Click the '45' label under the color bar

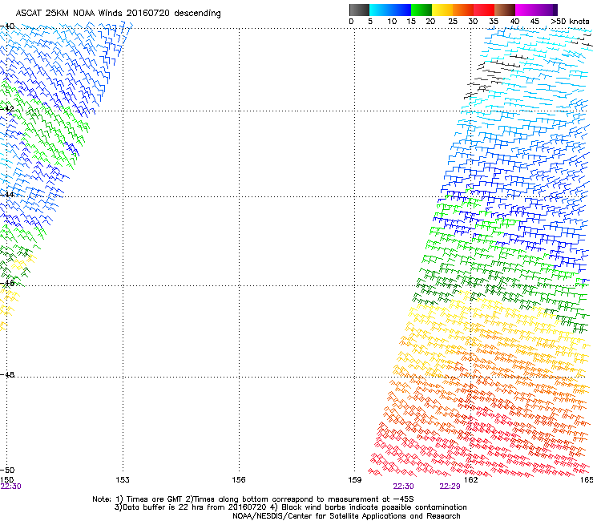point(535,22)
